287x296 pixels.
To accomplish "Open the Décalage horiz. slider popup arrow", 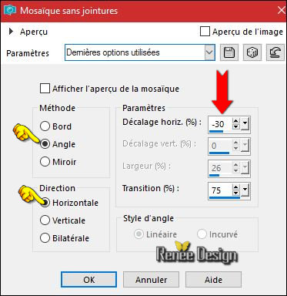I will pos(245,123).
